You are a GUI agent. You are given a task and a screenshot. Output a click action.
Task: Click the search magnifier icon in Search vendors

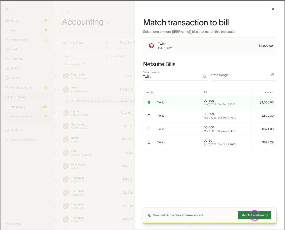pos(205,77)
